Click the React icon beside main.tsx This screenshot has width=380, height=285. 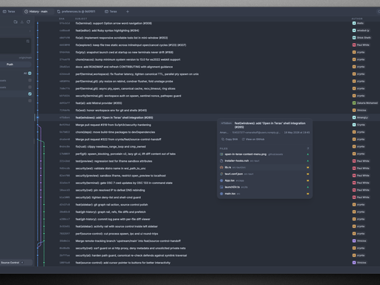pyautogui.click(x=221, y=194)
